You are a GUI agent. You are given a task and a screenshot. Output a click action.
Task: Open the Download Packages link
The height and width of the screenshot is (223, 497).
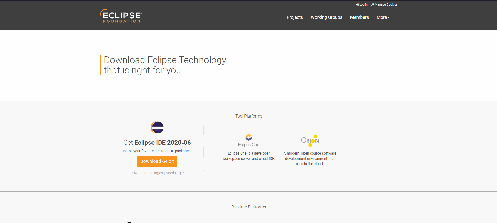[147, 173]
